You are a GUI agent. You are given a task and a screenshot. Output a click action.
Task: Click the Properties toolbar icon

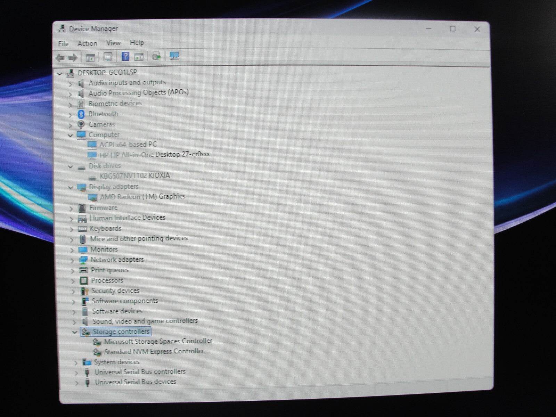coord(108,57)
